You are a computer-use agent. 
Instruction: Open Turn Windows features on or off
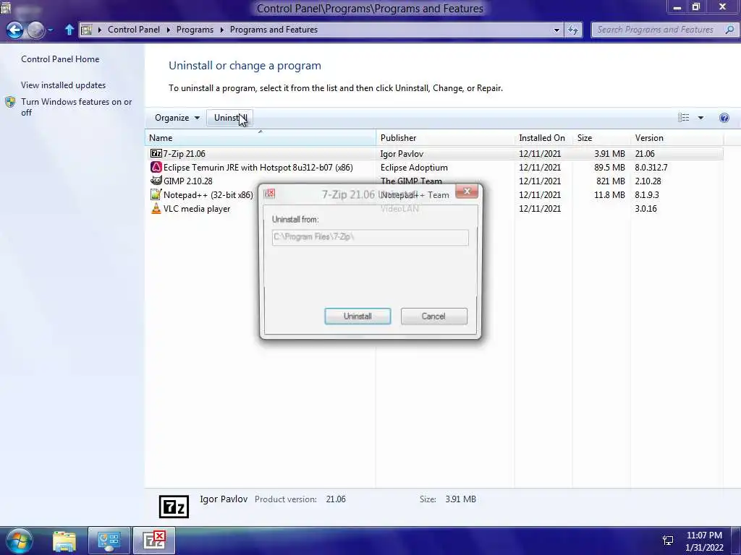click(x=76, y=107)
